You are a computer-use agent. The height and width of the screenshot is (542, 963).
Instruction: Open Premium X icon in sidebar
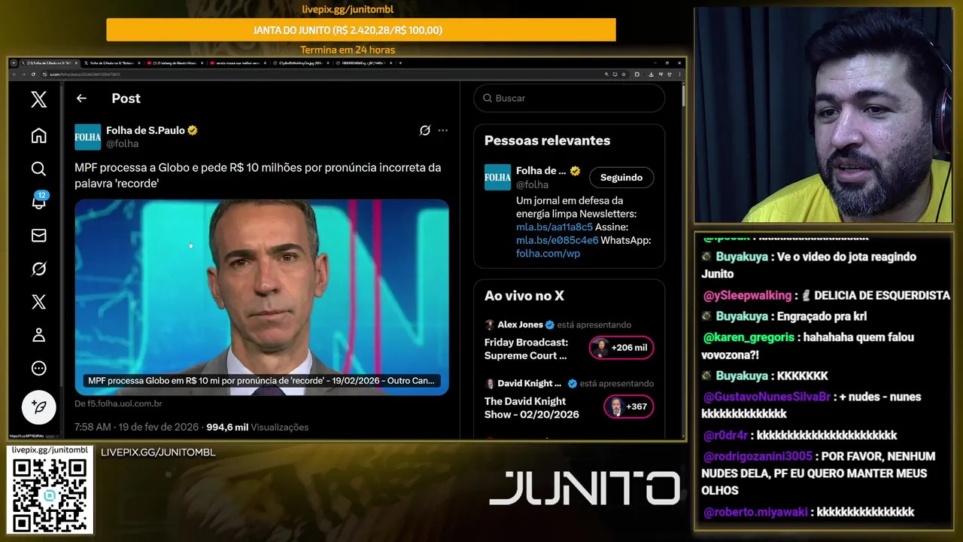tap(38, 302)
